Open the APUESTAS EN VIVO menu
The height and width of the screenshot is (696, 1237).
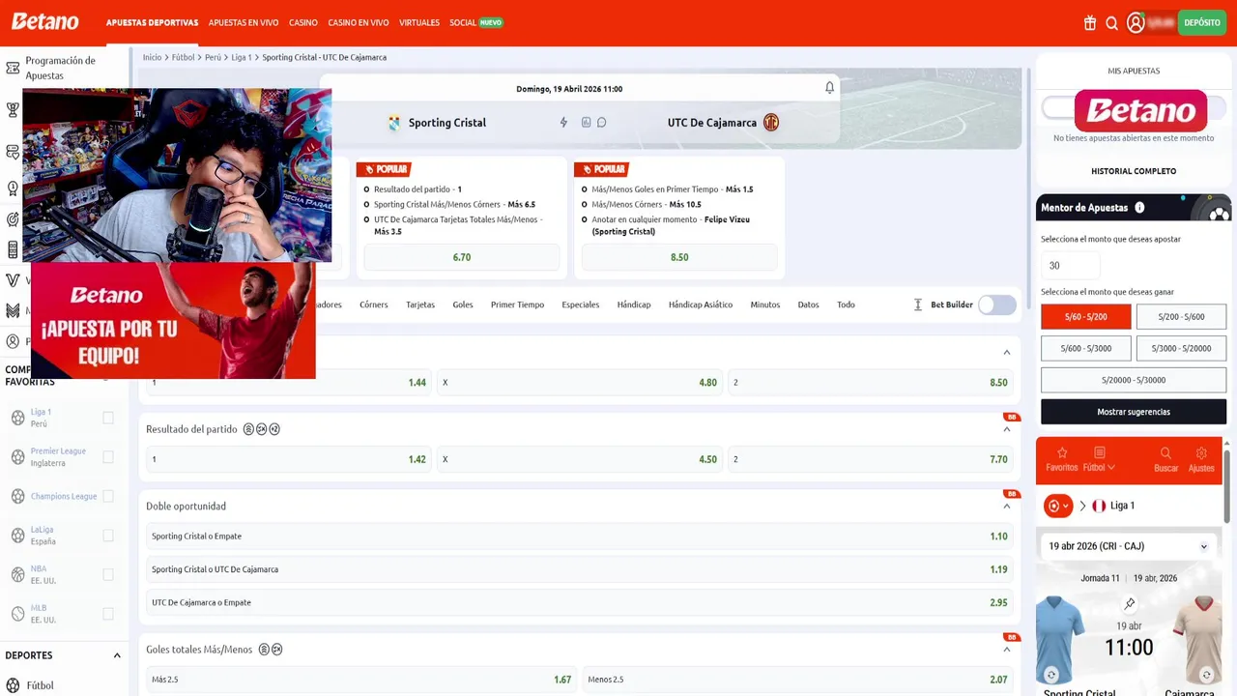[x=244, y=22]
